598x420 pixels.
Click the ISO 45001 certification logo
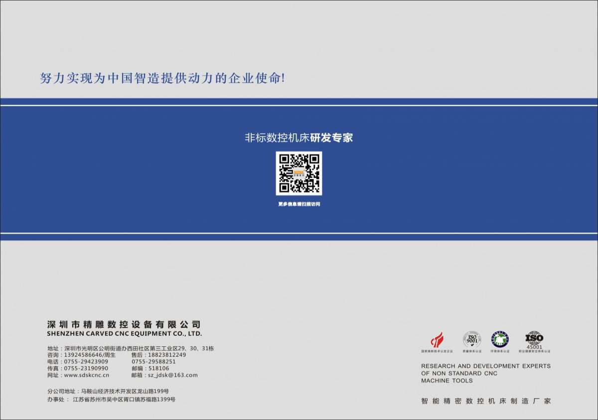pyautogui.click(x=534, y=339)
